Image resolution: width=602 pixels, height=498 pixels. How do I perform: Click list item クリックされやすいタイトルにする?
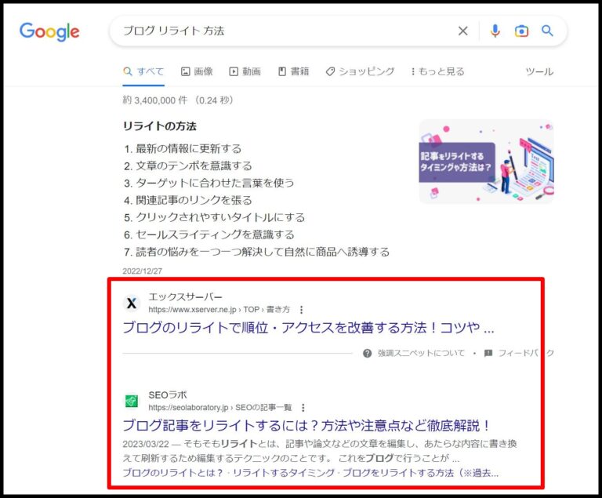pyautogui.click(x=220, y=217)
